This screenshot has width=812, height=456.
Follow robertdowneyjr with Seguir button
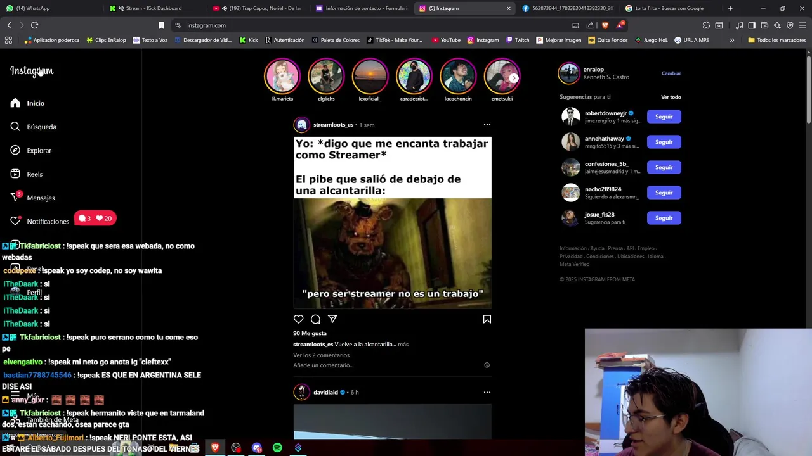click(x=664, y=117)
